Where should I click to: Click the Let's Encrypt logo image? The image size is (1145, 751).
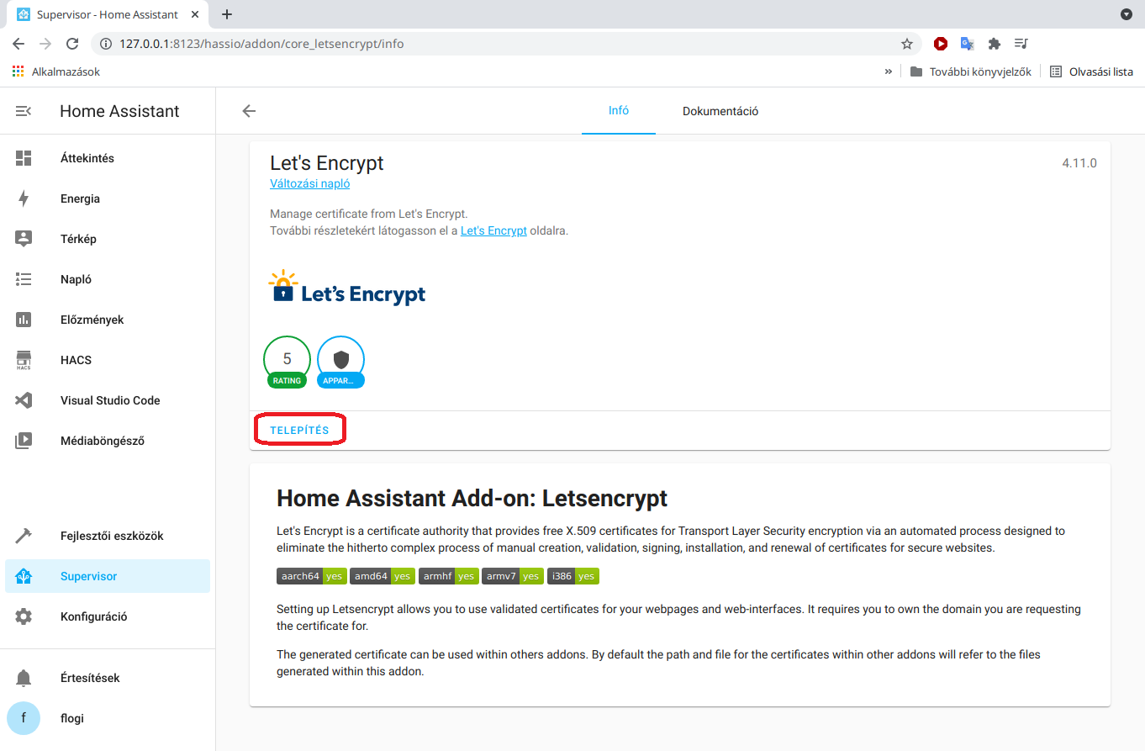[346, 288]
